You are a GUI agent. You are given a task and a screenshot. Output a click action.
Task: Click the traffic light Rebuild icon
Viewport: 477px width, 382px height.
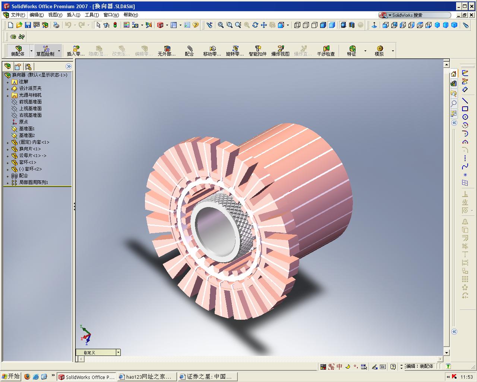click(115, 25)
